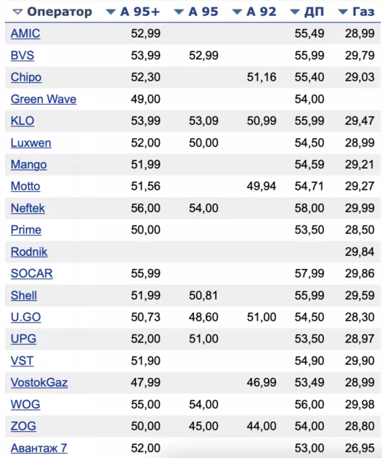Open the AMIC operator link
Image resolution: width=382 pixels, height=458 pixels.
(x=25, y=33)
